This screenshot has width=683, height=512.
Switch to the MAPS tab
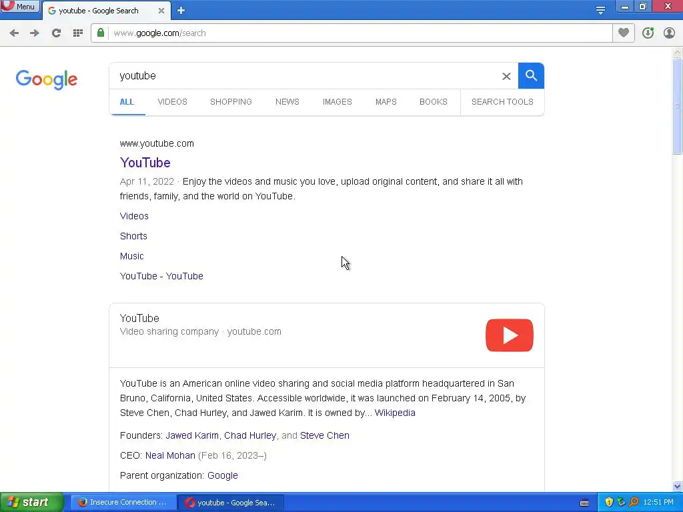click(386, 102)
